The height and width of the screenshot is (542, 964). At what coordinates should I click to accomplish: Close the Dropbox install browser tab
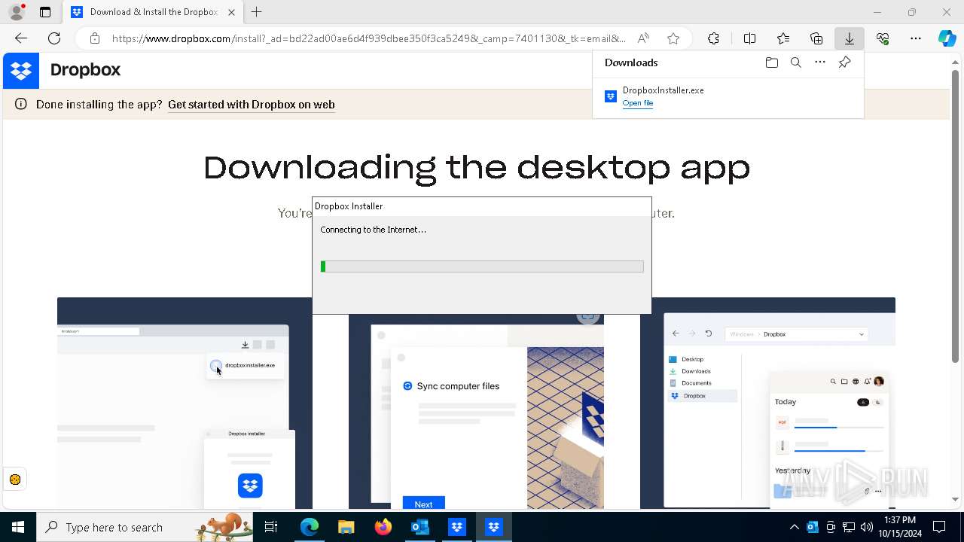coord(231,12)
